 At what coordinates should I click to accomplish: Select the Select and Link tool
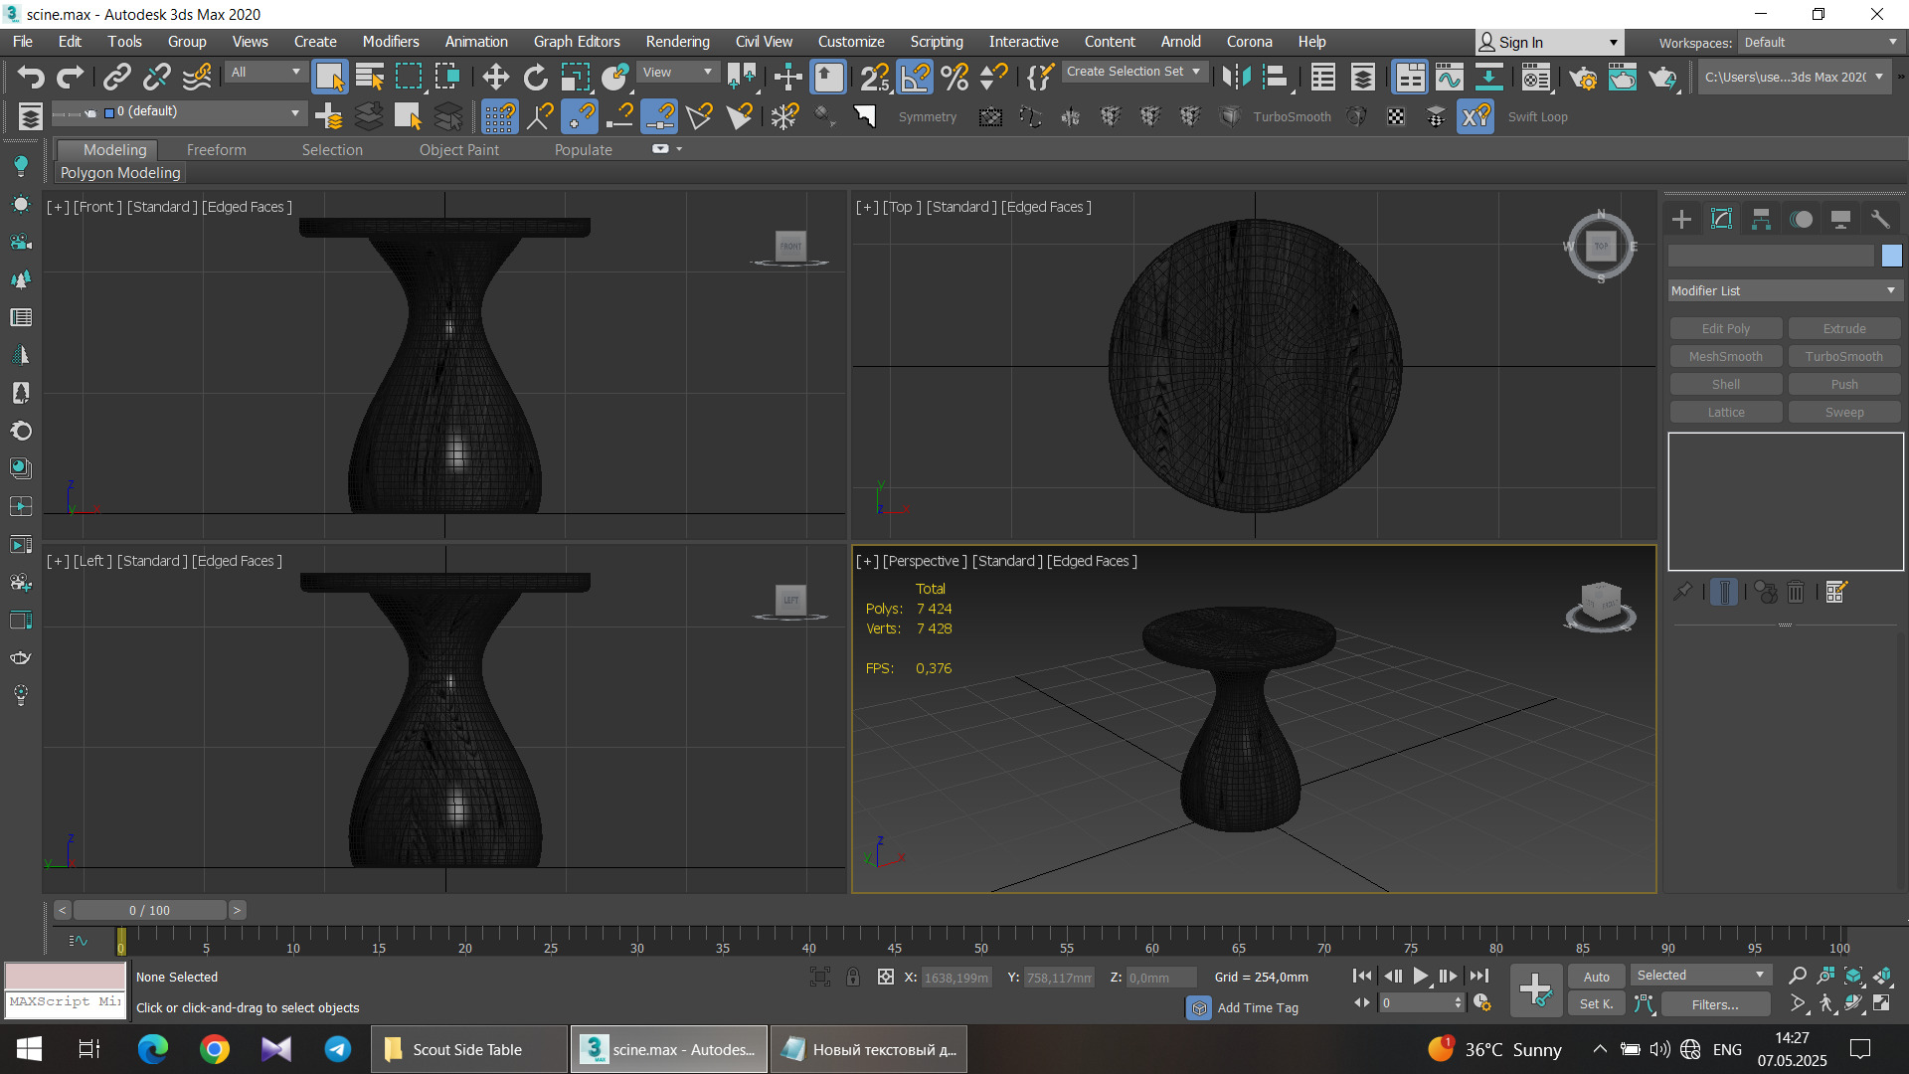(117, 77)
